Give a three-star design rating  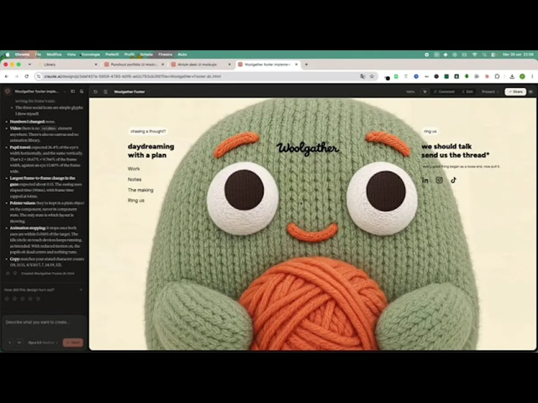[x=22, y=298]
